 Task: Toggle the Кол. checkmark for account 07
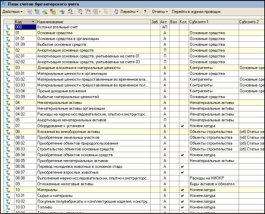[182, 126]
